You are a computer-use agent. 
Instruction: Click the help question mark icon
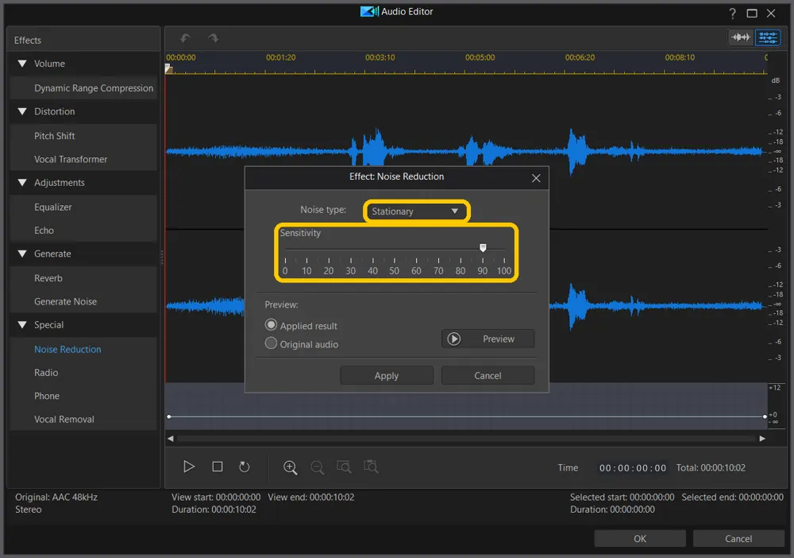732,14
